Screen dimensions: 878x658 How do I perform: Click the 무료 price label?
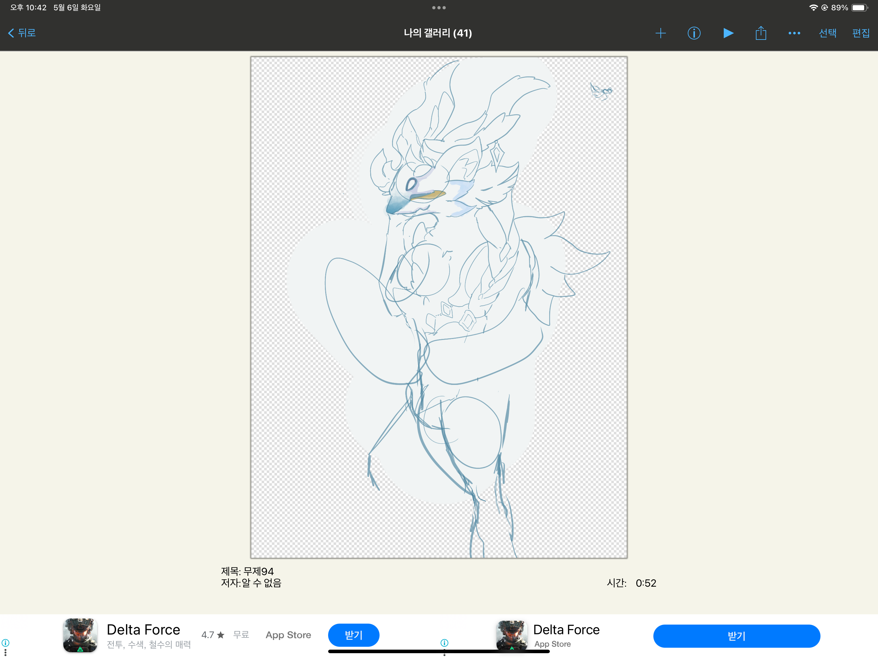coord(241,635)
